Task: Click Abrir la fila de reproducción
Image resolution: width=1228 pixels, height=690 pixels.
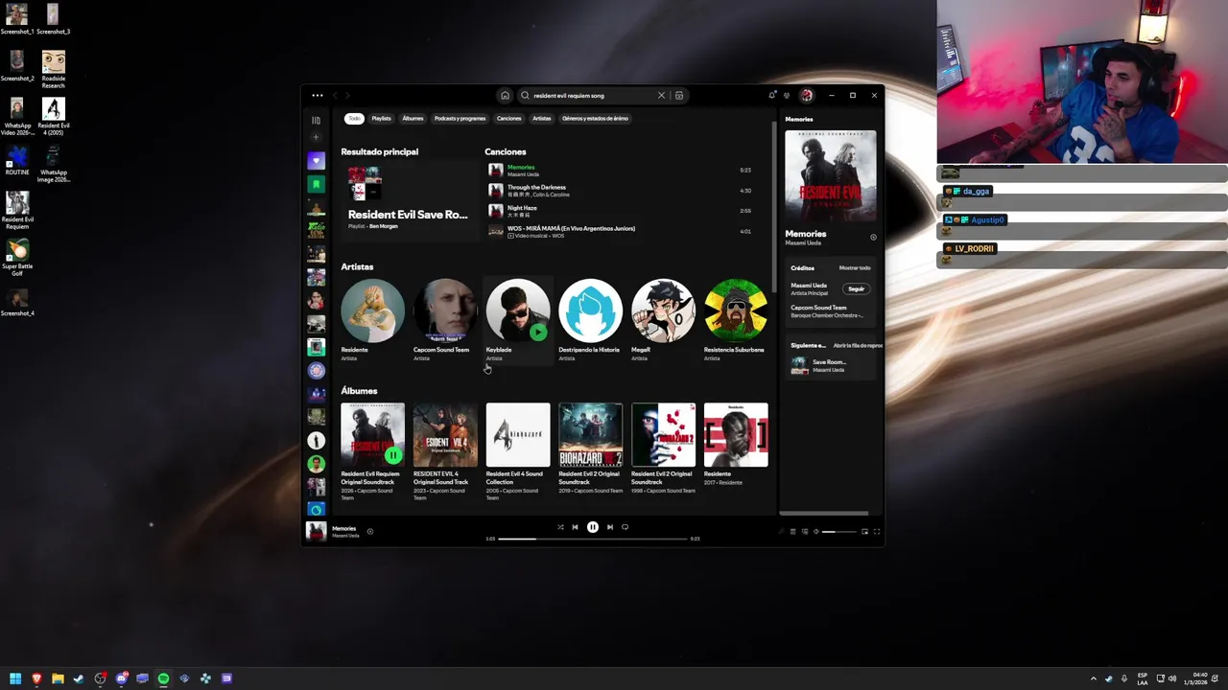Action: (x=857, y=345)
